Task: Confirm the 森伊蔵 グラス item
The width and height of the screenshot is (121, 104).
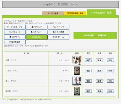Action: [x=88, y=91]
